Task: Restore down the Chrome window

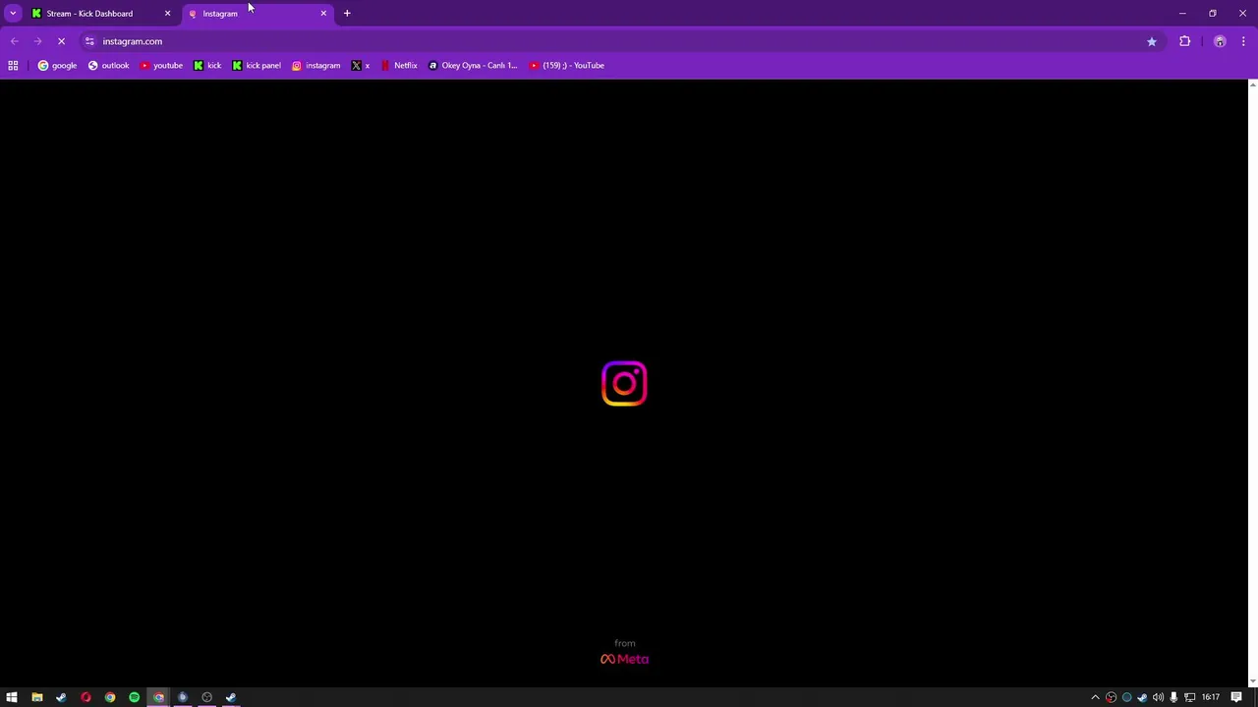Action: (x=1213, y=14)
